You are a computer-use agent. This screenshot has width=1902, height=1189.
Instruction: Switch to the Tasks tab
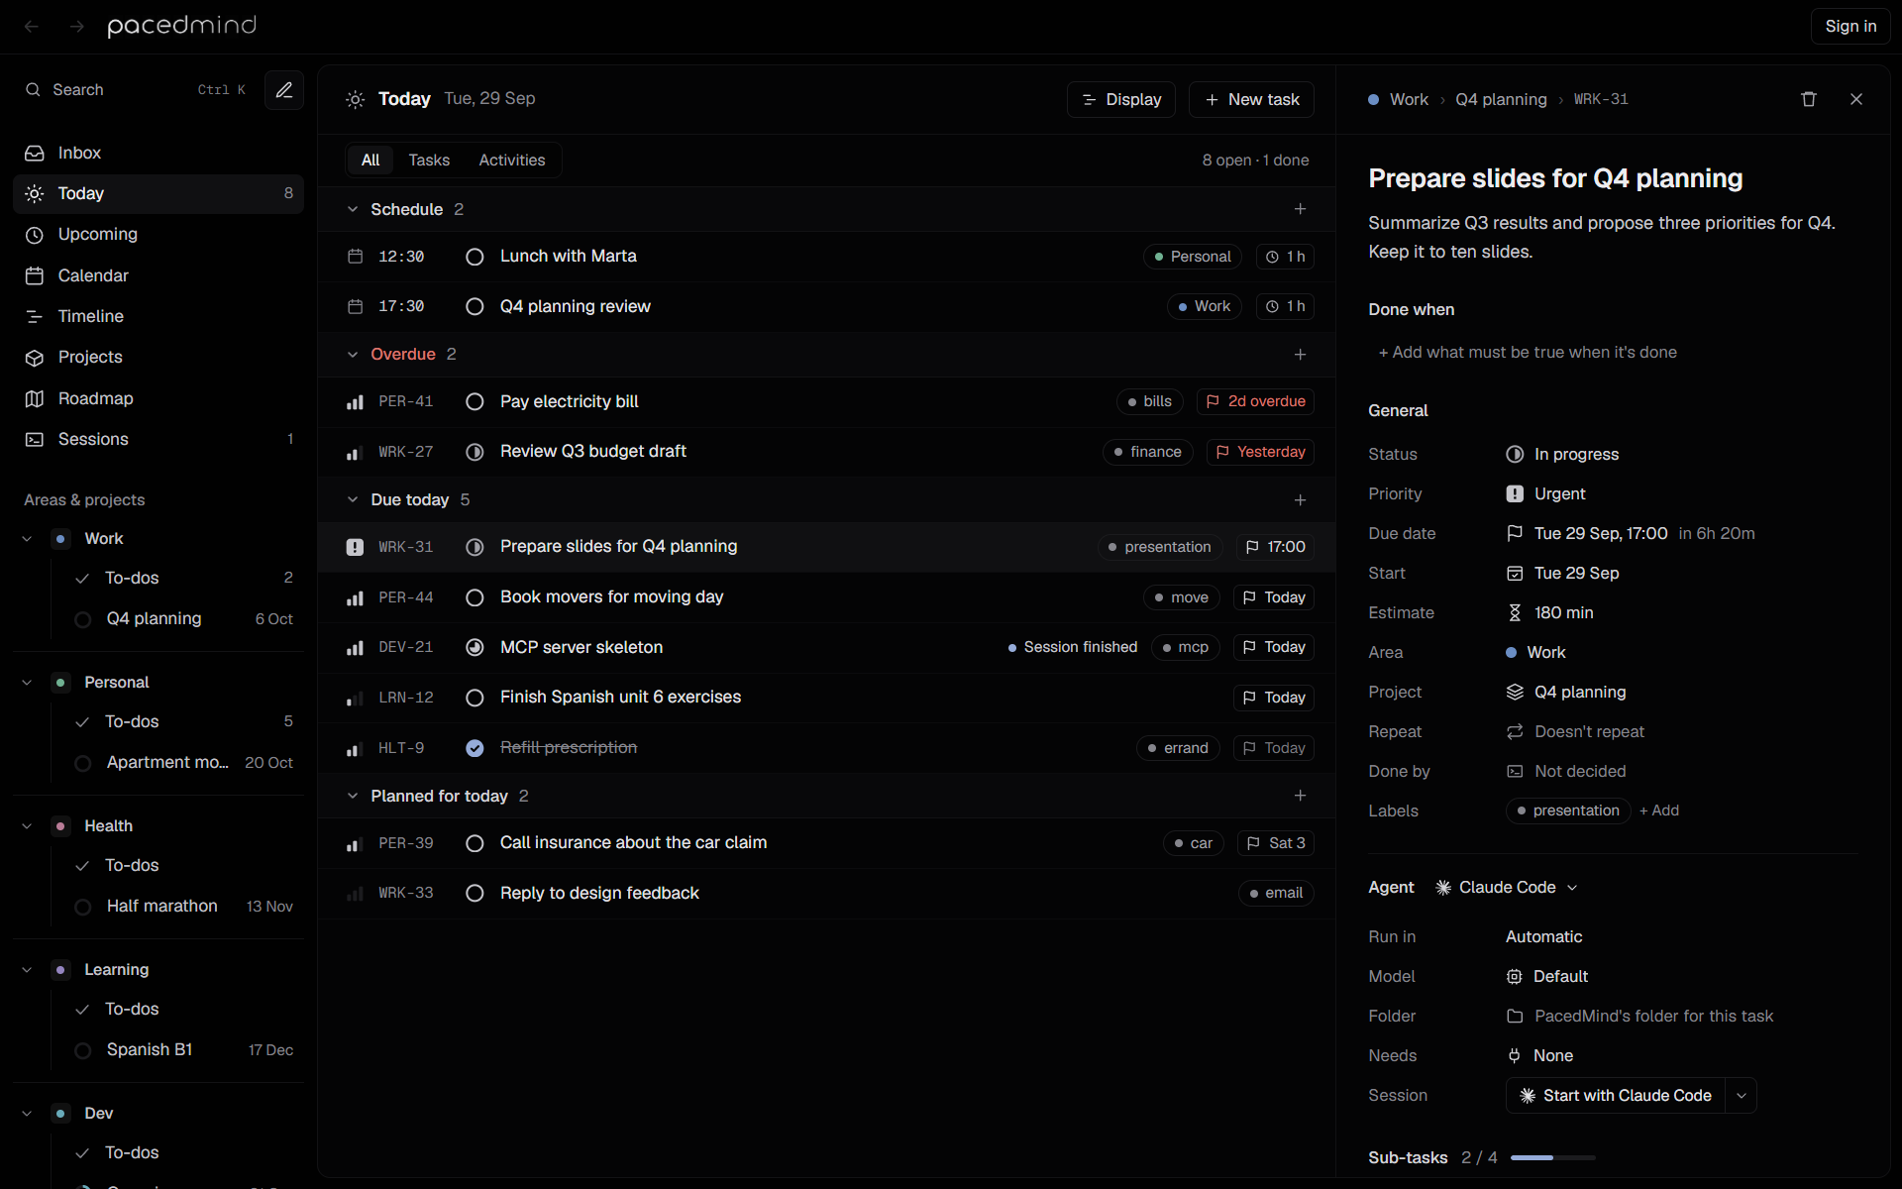click(x=429, y=161)
